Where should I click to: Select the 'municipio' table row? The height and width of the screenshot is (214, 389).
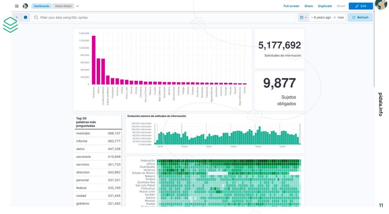click(x=98, y=133)
